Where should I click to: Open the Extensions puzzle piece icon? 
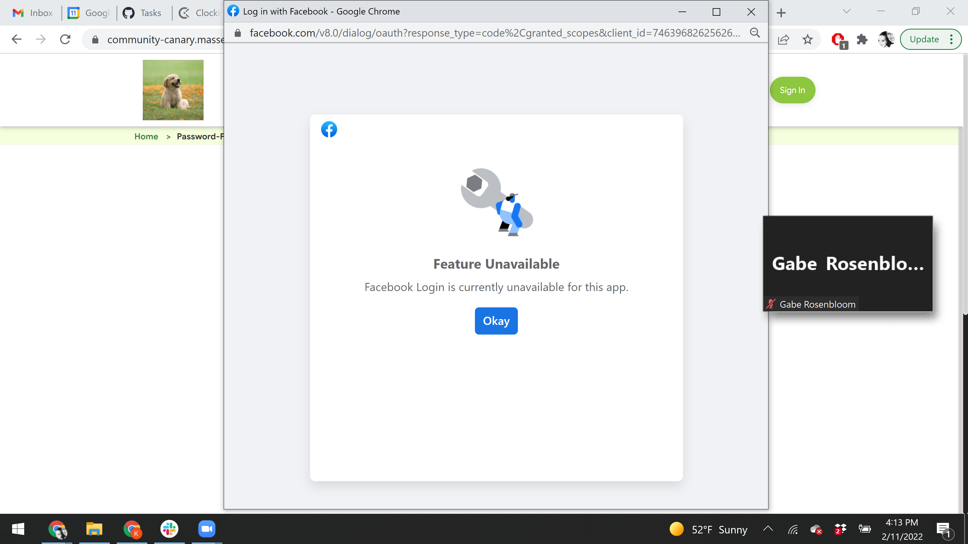coord(862,39)
